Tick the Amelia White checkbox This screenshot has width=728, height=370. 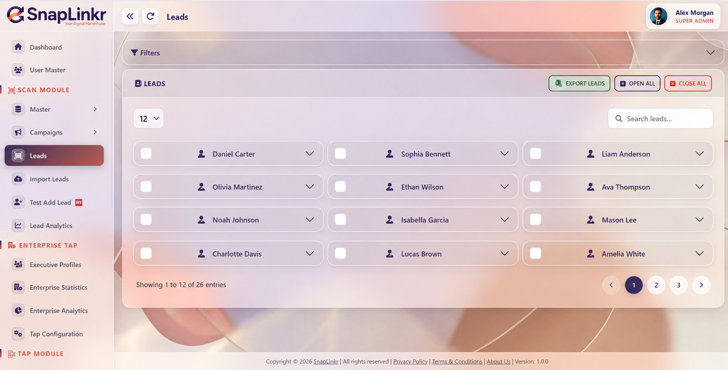(536, 253)
